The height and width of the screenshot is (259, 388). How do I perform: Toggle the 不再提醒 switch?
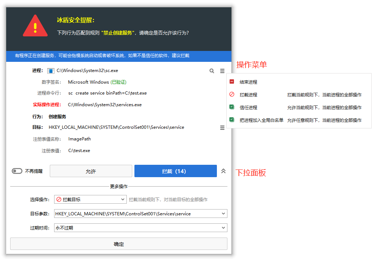click(x=17, y=171)
